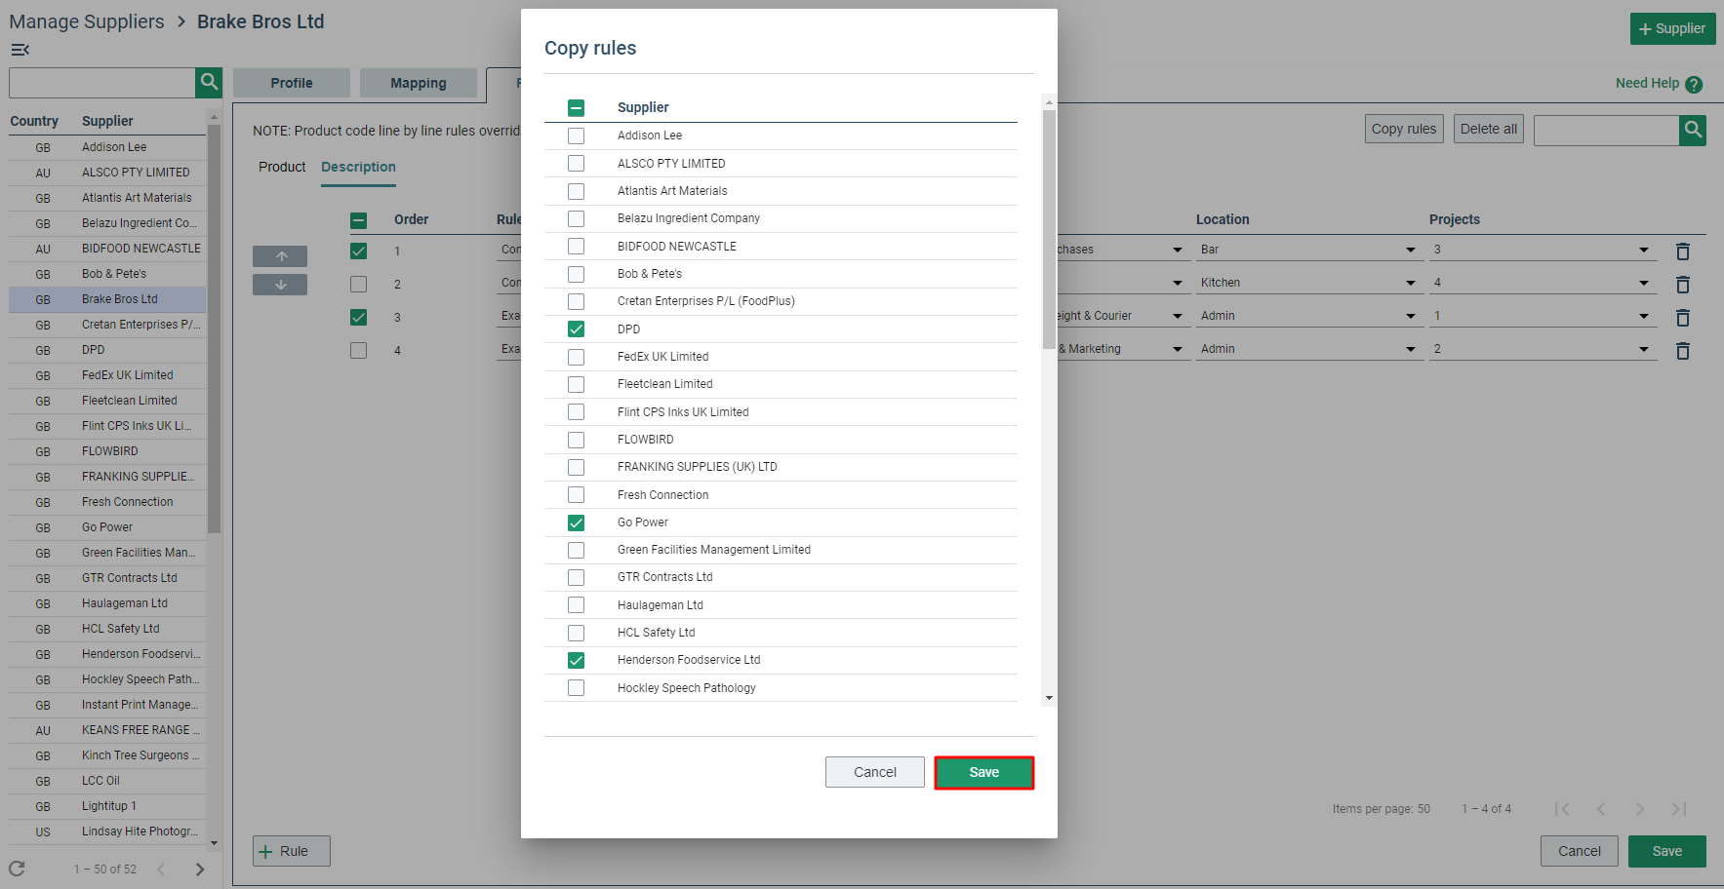Open Projects dropdown showing 4
The width and height of the screenshot is (1724, 889).
pos(1543,283)
